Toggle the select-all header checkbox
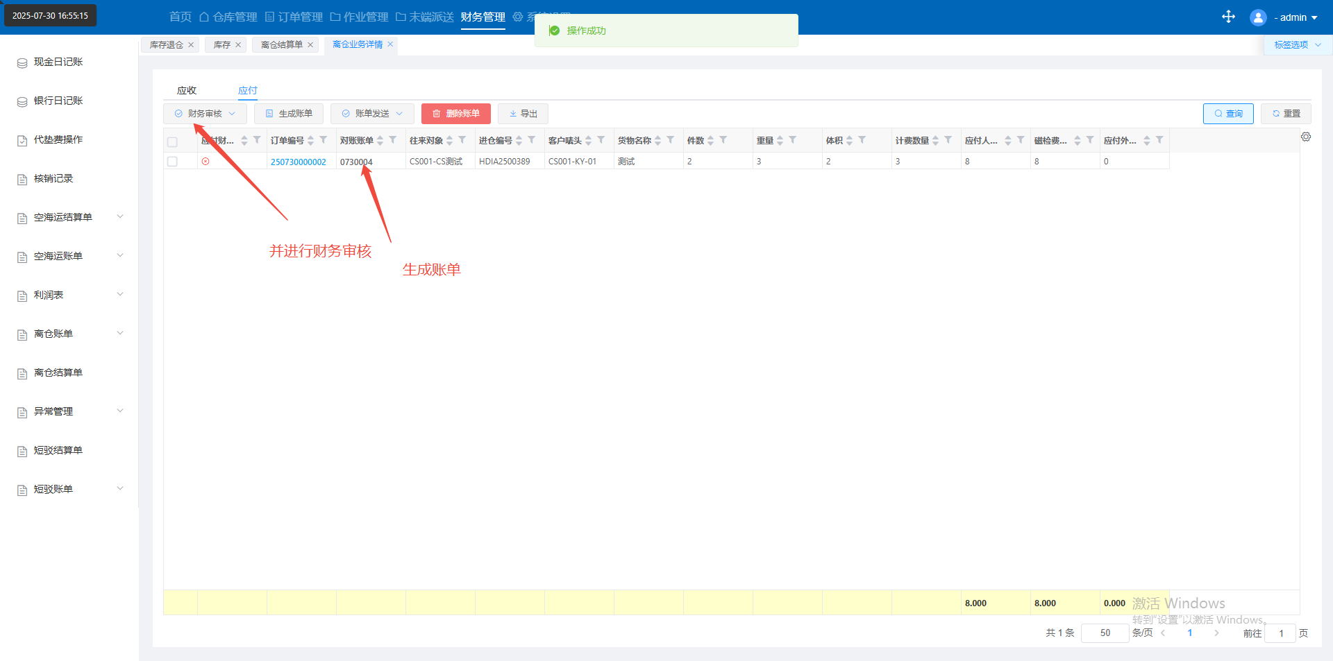 pos(172,141)
